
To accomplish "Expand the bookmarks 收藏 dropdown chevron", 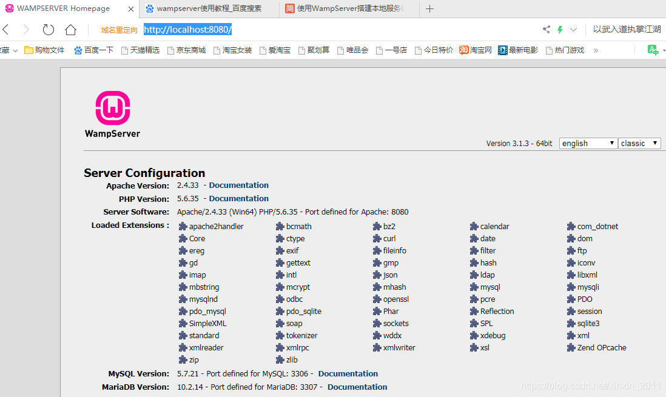I will (x=15, y=50).
